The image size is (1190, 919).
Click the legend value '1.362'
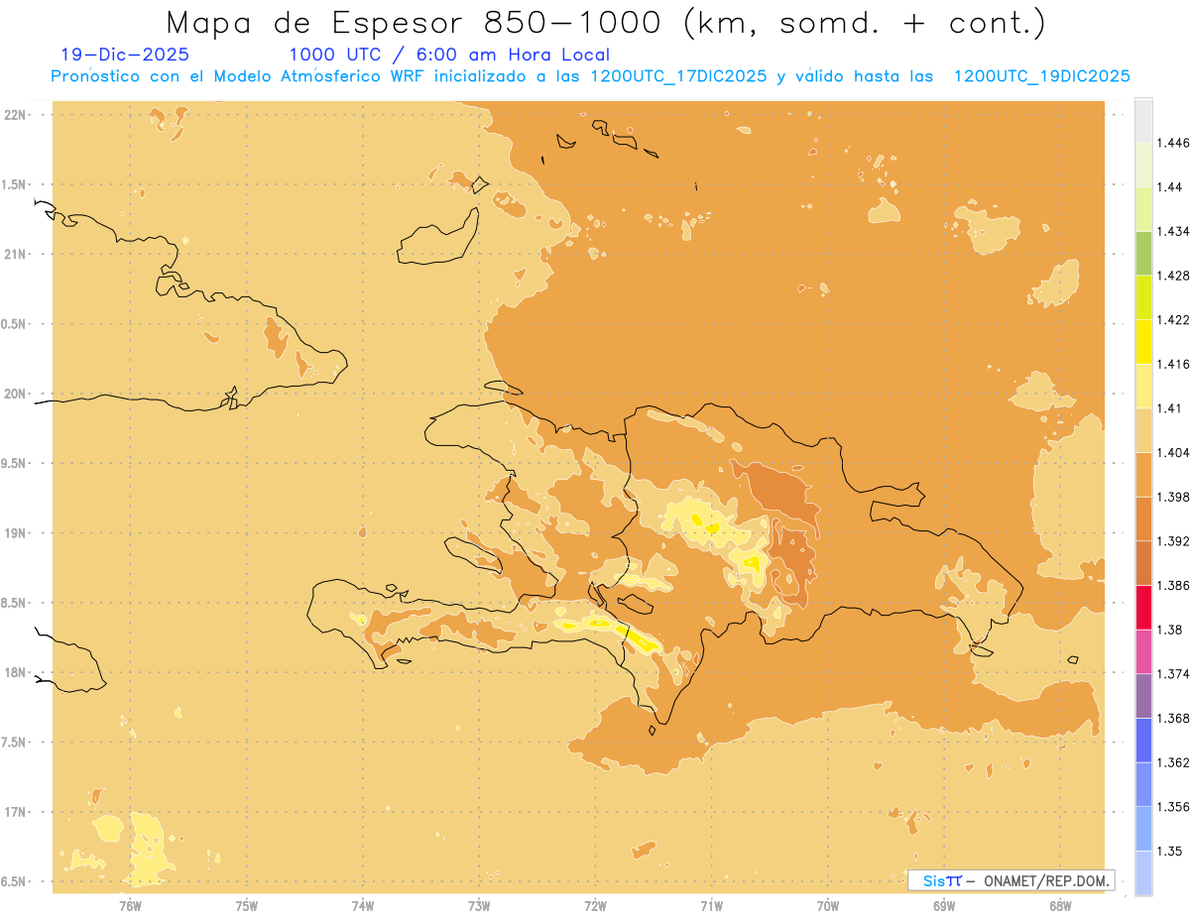(1175, 763)
